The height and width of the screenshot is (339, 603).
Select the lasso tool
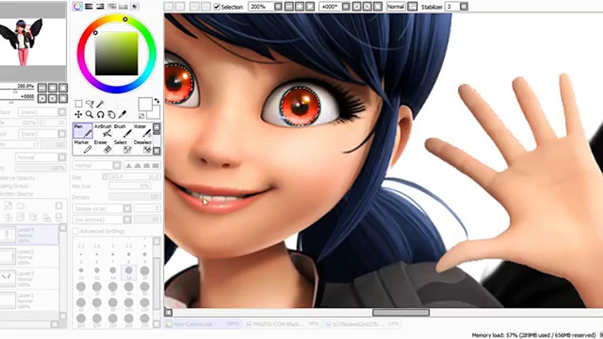tap(90, 104)
